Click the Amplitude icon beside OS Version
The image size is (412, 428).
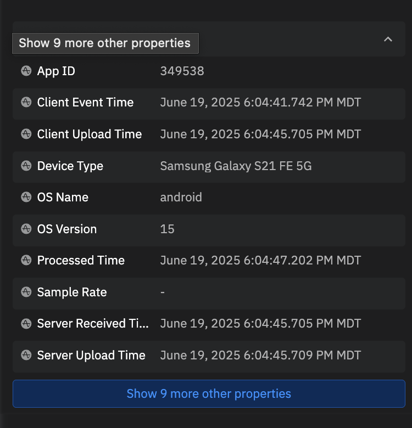[x=26, y=229]
